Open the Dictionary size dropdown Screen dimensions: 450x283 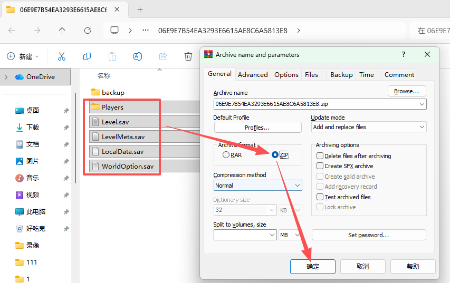[245, 210]
